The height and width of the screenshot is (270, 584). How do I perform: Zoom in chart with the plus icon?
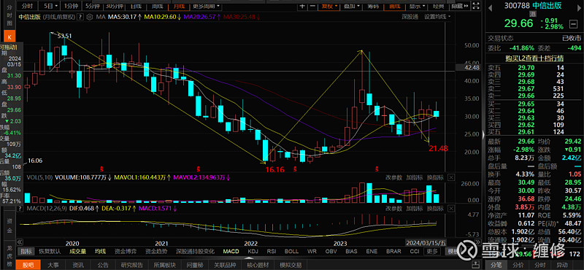(302, 6)
